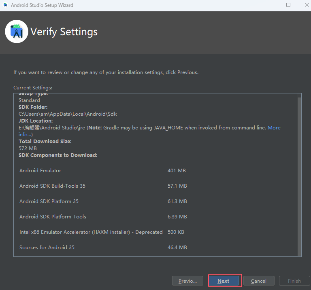Cancel the setup wizard
This screenshot has width=311, height=290.
(x=259, y=281)
